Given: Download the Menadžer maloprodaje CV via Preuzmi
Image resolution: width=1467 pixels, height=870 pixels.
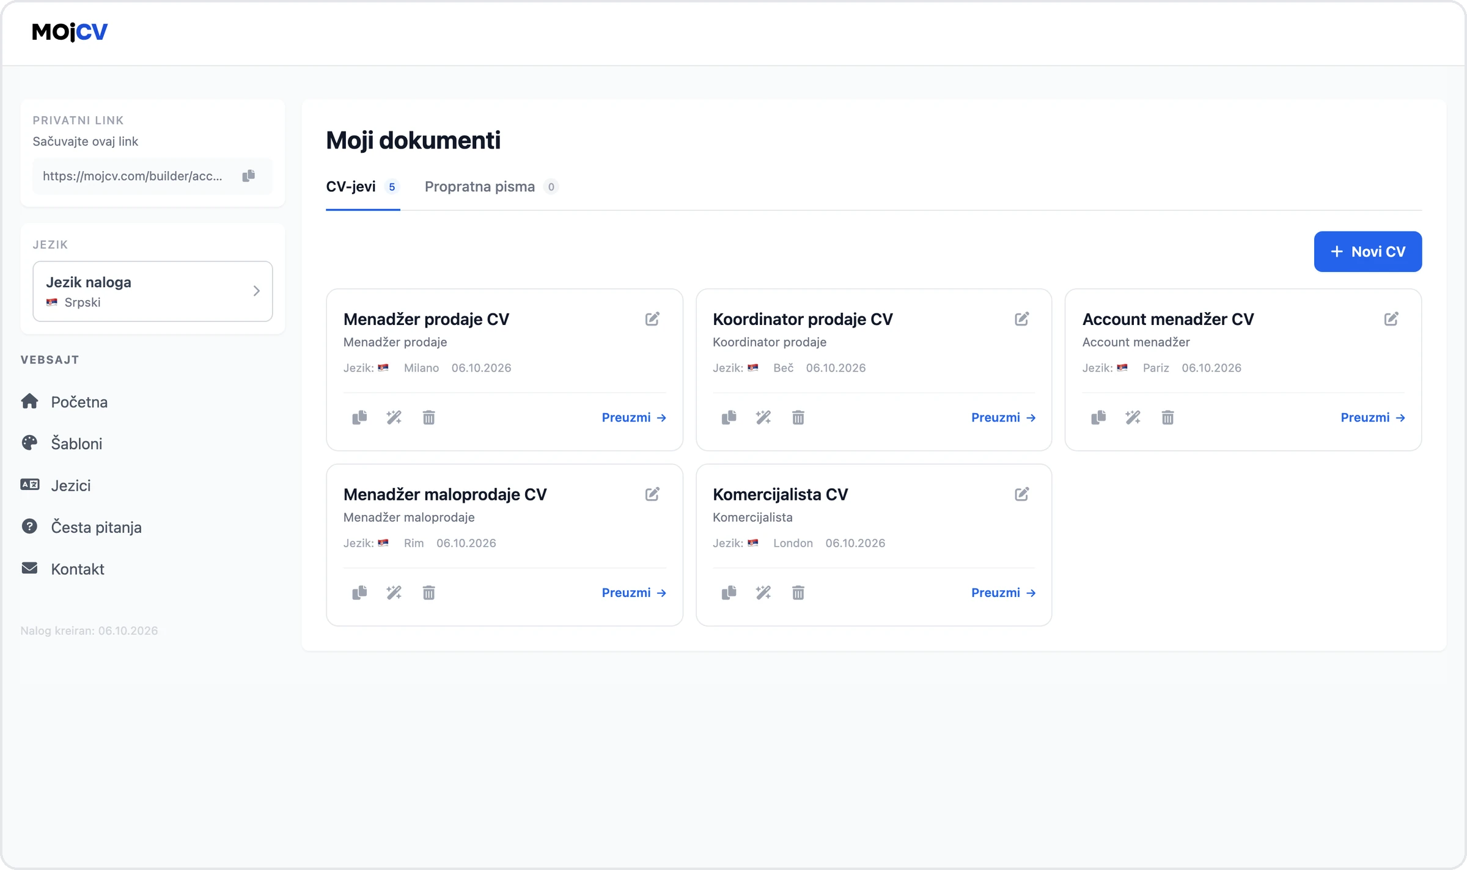Looking at the screenshot, I should point(634,593).
